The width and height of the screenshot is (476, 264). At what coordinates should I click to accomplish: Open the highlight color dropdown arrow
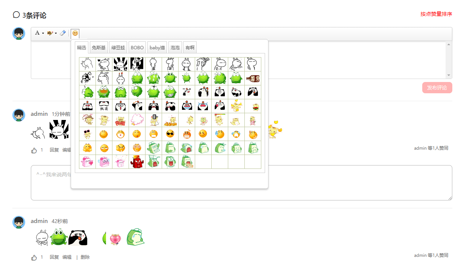tap(56, 33)
